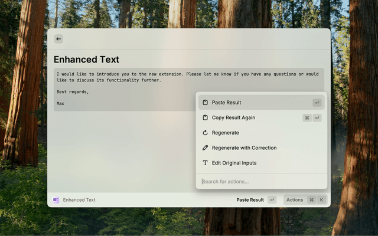Click the pencil icon for Regenerate with Correction
The width and height of the screenshot is (378, 236).
coord(205,147)
